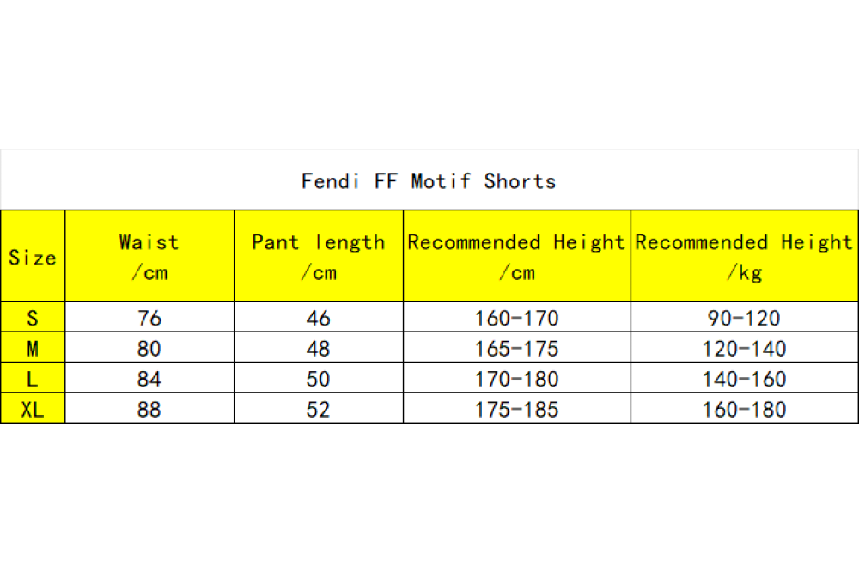Select the Size header cell
This screenshot has height=573, width=859.
(33, 256)
